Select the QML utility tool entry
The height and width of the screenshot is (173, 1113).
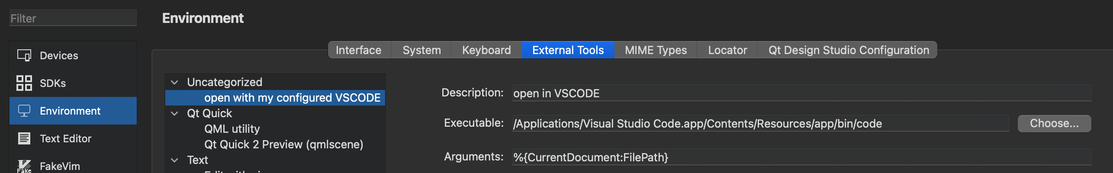click(x=232, y=129)
